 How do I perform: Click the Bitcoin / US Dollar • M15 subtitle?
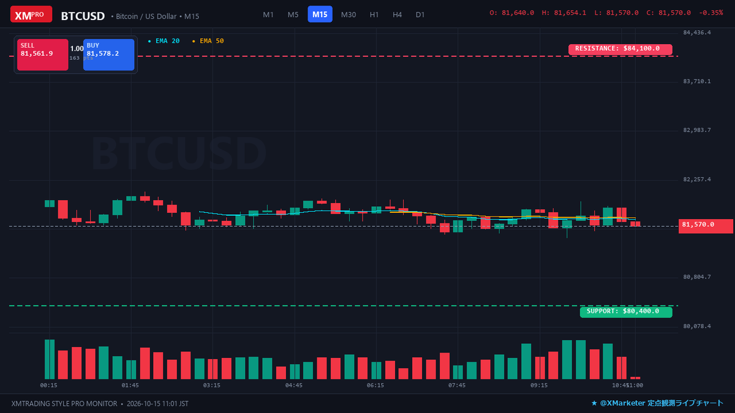(x=155, y=17)
